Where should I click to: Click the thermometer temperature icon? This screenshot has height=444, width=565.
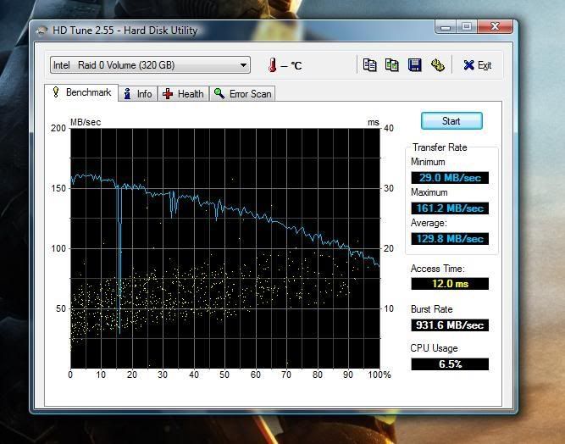click(x=273, y=65)
